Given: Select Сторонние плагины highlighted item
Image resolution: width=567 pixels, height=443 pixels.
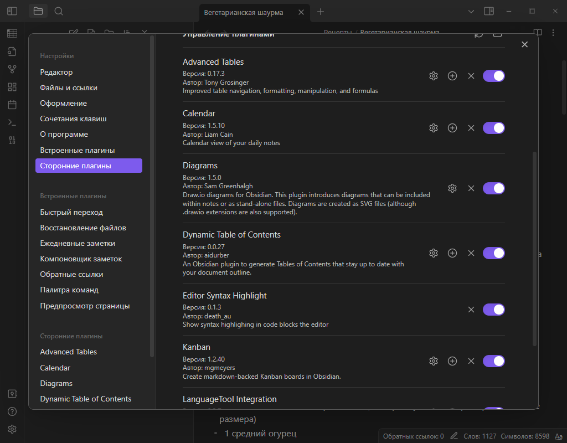Looking at the screenshot, I should (89, 166).
